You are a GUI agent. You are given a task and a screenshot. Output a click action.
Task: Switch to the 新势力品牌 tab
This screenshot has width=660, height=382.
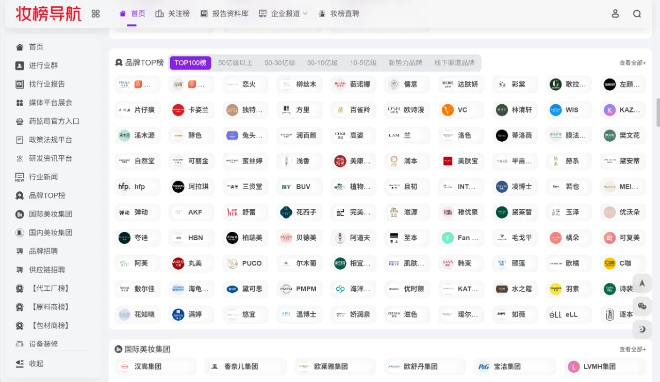(x=405, y=63)
